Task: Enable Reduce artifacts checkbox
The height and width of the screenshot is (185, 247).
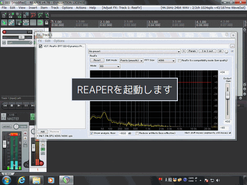Action: click(137, 133)
